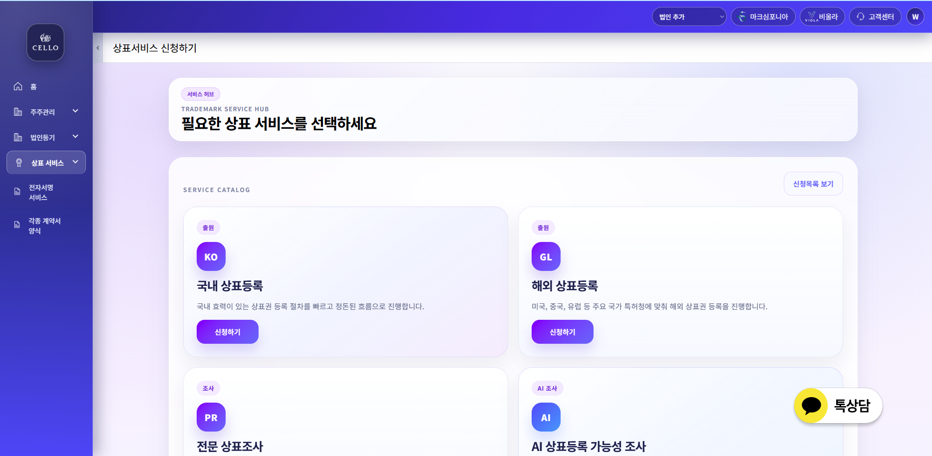Screen dimensions: 932x456
Task: Click the headset icon in 고객센터
Action: (x=861, y=16)
